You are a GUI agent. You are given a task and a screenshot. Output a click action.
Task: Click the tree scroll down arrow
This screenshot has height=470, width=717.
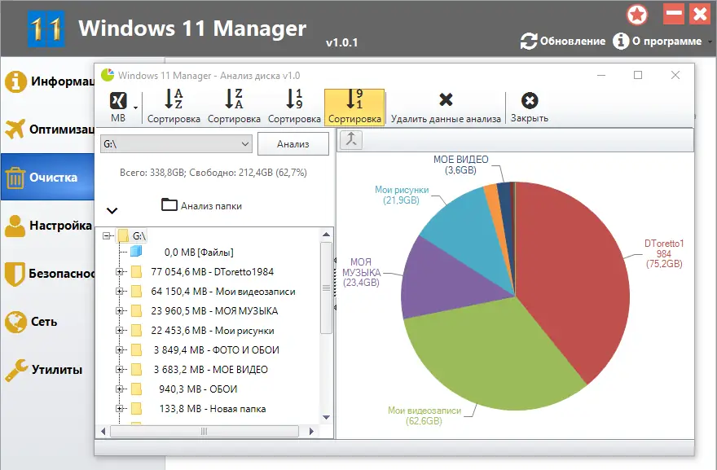(x=326, y=417)
